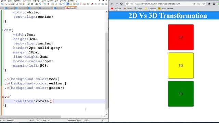Click the editor vertical scrollbar thumb
The width and height of the screenshot is (219, 123).
click(106, 71)
